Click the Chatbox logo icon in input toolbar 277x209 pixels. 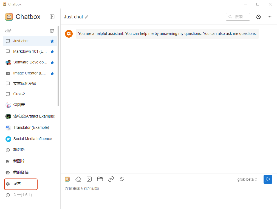pyautogui.click(x=67, y=179)
